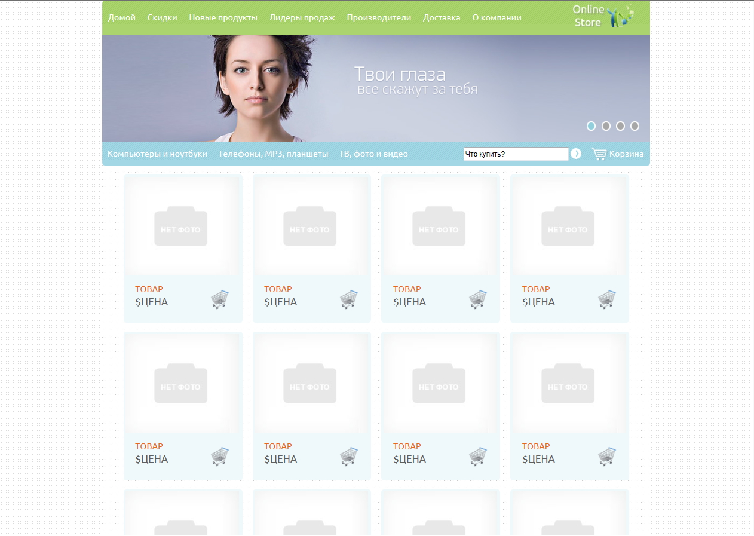Click ТОВАР title of first row fourth product

tap(536, 289)
